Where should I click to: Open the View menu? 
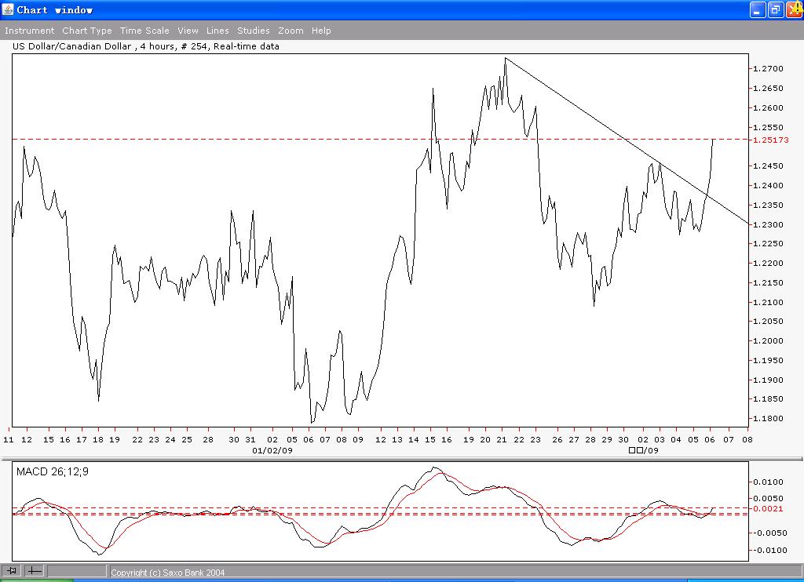click(x=188, y=31)
